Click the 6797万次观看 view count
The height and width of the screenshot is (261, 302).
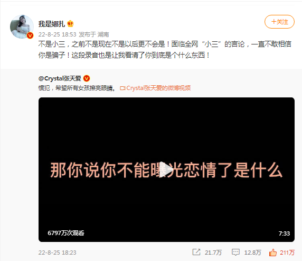66,233
